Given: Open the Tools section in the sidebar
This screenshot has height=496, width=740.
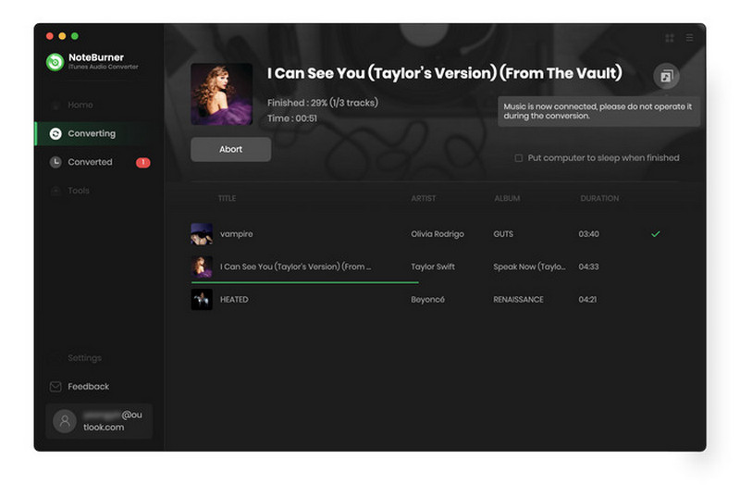Looking at the screenshot, I should 79,191.
